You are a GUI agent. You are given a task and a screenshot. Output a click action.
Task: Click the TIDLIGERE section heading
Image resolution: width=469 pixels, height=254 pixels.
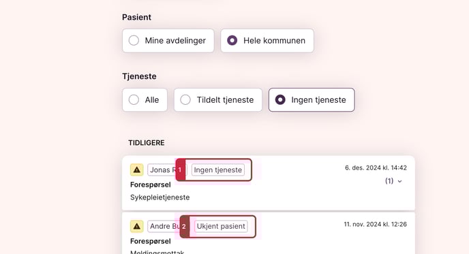(x=147, y=143)
